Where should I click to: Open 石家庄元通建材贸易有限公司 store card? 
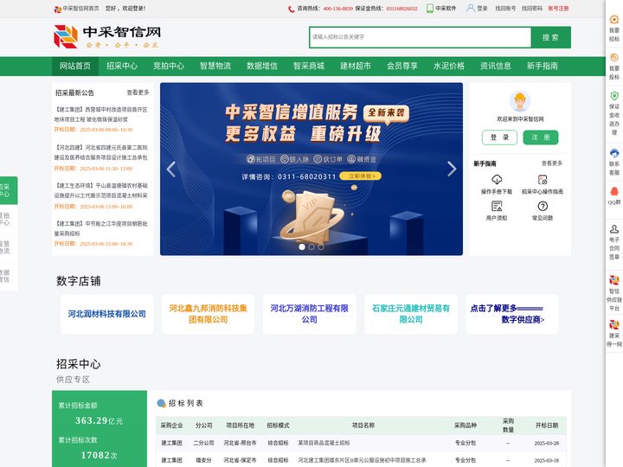[x=411, y=314]
